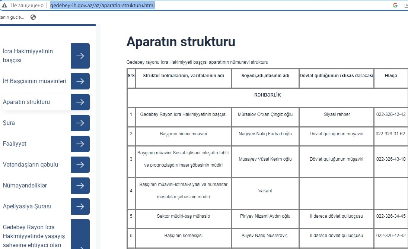The height and width of the screenshot is (249, 408).
Task: Open Vətəndaşların qəbulu sidebar link
Action: point(31,165)
